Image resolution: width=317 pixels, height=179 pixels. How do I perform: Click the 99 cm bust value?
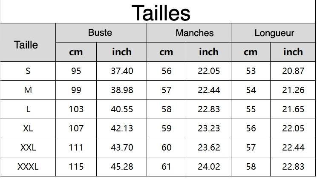[x=76, y=90]
